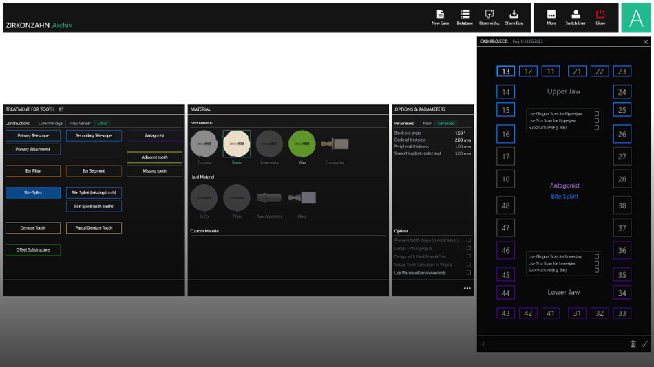The width and height of the screenshot is (654, 367).
Task: Select the Composite material icon
Action: tap(335, 144)
